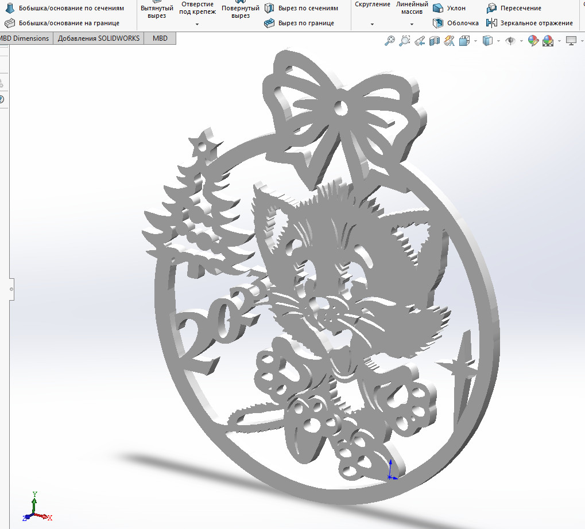Open Display Style dropdown arrow

tap(498, 41)
